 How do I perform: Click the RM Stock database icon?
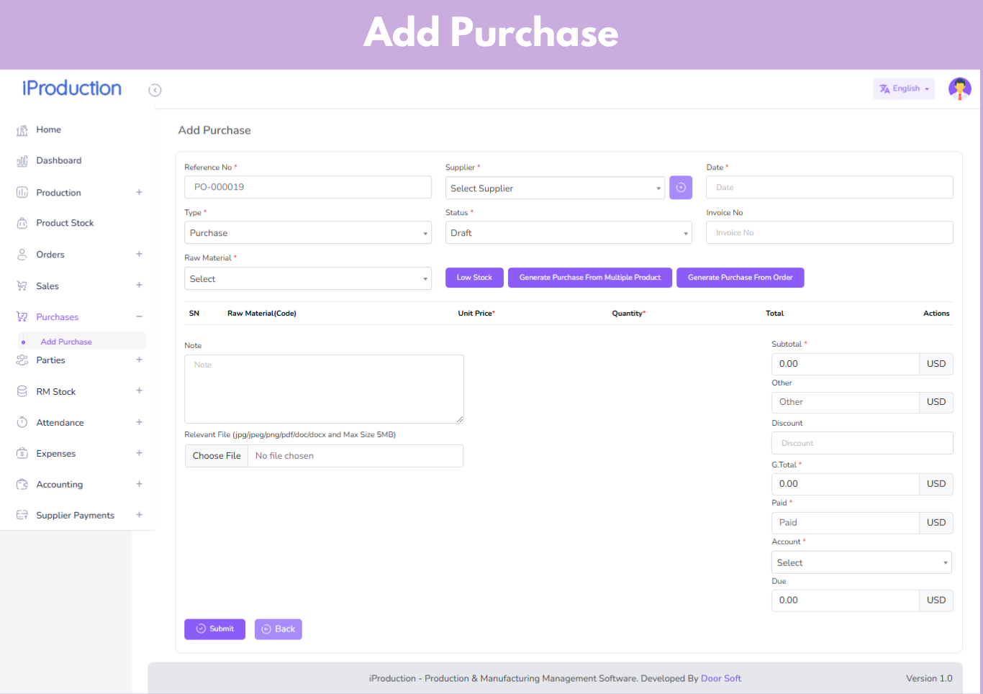point(22,392)
